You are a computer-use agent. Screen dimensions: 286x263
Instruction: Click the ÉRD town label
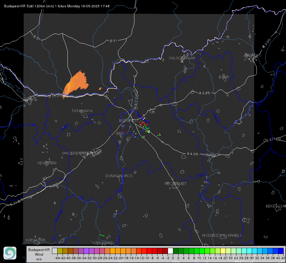pyautogui.click(x=120, y=134)
